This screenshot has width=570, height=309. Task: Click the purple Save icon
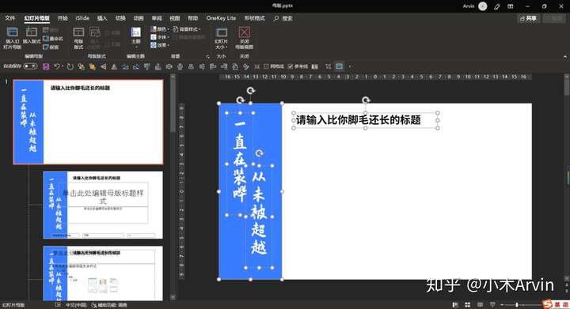click(x=46, y=66)
